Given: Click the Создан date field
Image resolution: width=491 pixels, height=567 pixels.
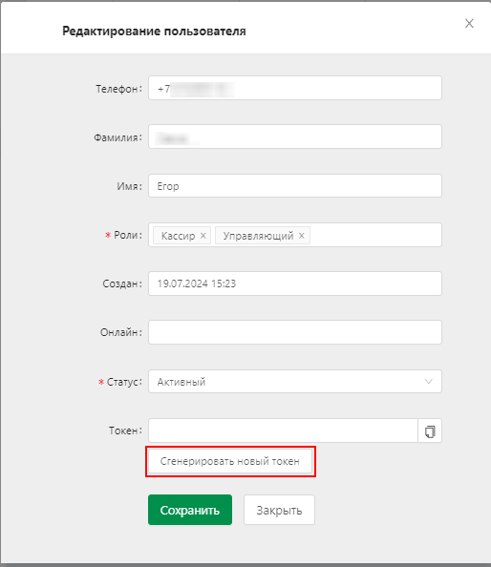Looking at the screenshot, I should point(295,283).
